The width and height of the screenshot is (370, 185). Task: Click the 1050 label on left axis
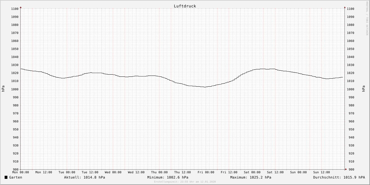pyautogui.click(x=15, y=49)
